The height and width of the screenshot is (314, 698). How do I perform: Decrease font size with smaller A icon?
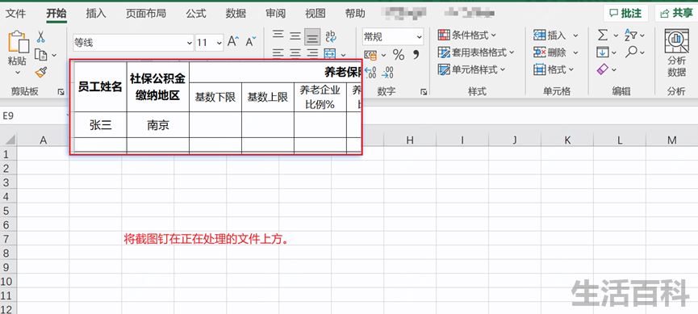coord(251,42)
